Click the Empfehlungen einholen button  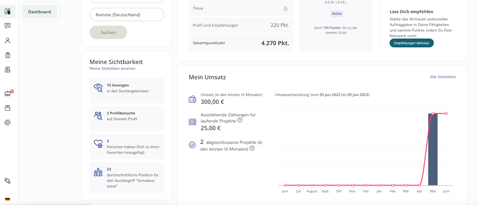[x=411, y=43]
